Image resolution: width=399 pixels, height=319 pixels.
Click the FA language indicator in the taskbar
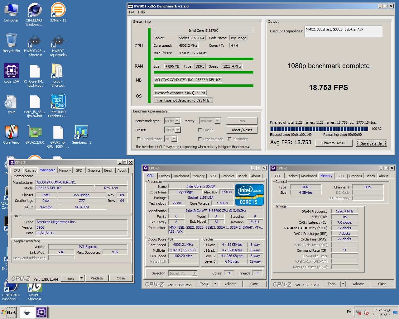coord(349,312)
